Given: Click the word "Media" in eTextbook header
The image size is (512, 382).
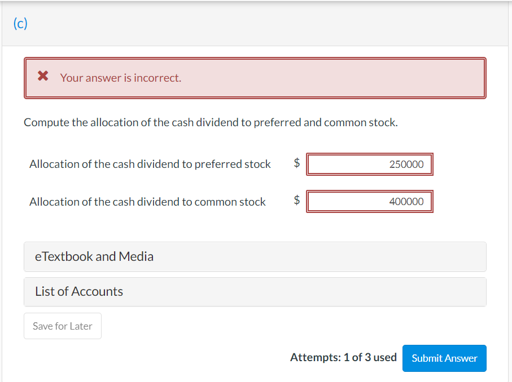Looking at the screenshot, I should coord(136,257).
